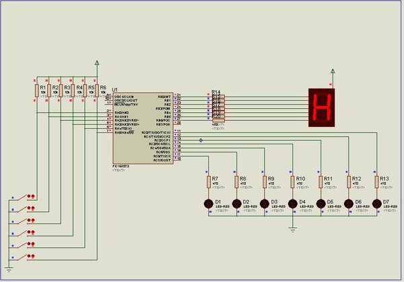The width and height of the screenshot is (404, 282).
Task: Select resistor R13 symbol
Action: coord(377,182)
